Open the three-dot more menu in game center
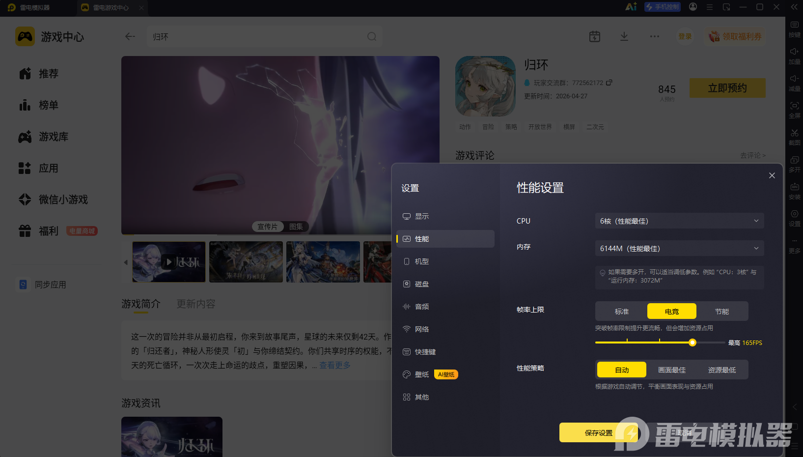This screenshot has height=457, width=803. (x=655, y=36)
